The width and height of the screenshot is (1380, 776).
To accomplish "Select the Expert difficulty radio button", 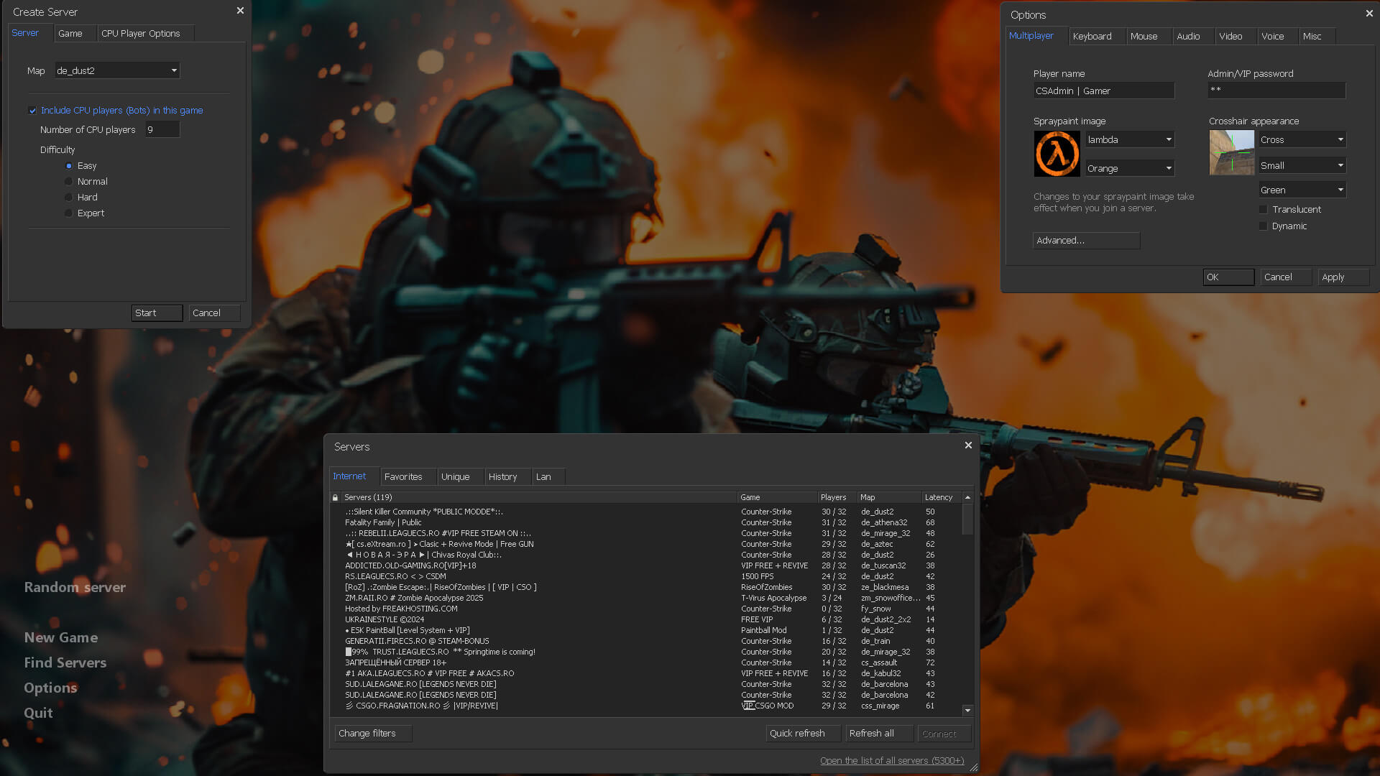I will tap(69, 213).
